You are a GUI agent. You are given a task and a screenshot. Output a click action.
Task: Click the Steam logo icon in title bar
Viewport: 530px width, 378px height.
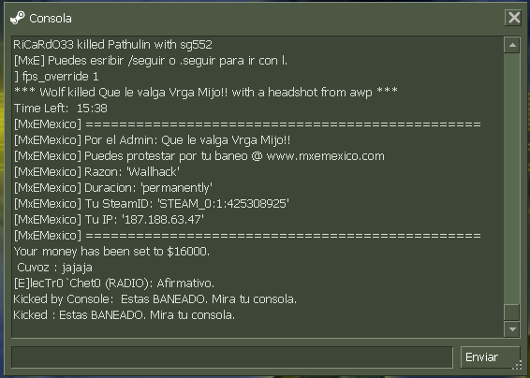[17, 18]
